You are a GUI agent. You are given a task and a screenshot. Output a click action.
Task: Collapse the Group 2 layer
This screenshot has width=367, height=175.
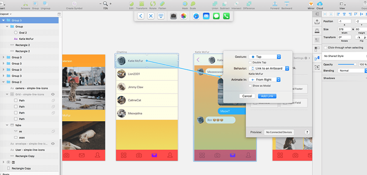click(x=3, y=82)
